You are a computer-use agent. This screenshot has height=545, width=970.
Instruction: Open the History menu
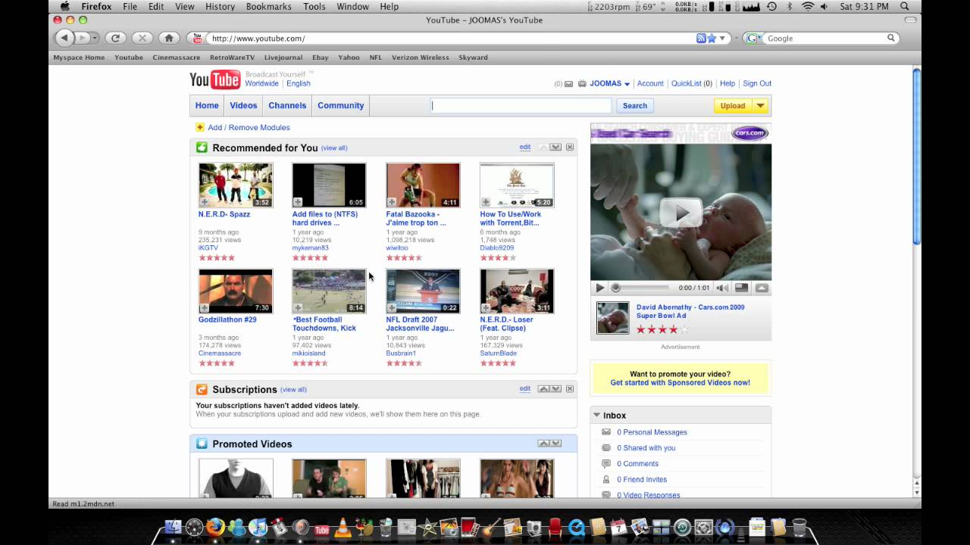tap(220, 6)
